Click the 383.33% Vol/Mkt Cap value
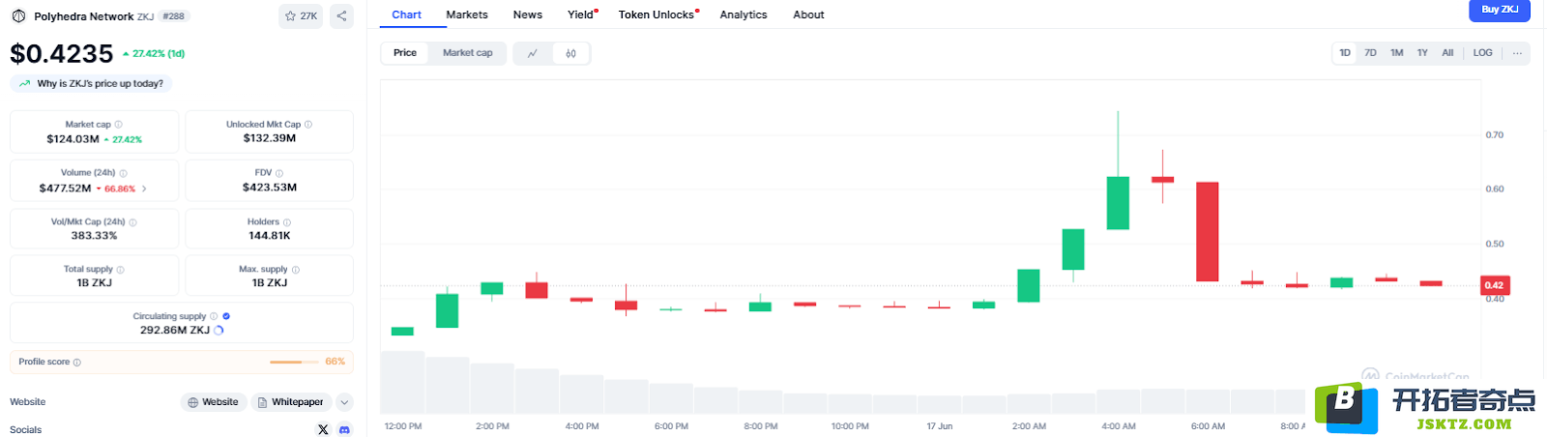 pyautogui.click(x=94, y=236)
